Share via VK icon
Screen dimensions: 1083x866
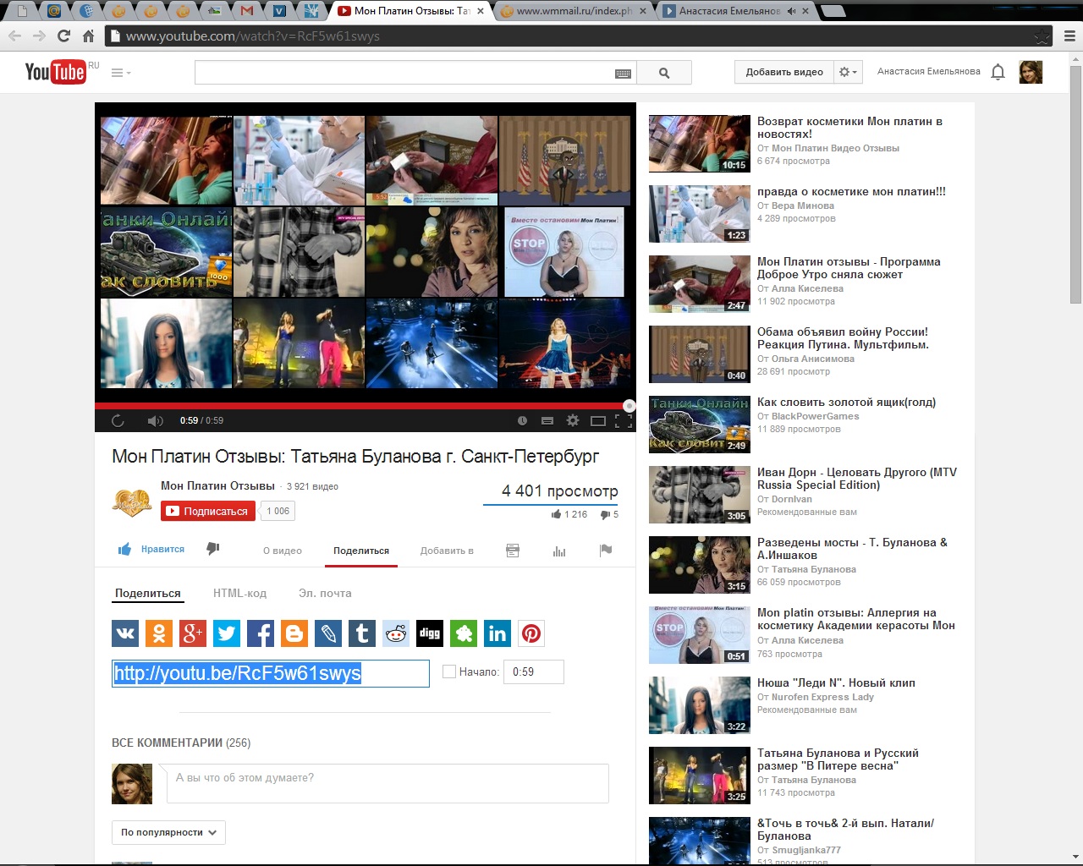coord(125,633)
